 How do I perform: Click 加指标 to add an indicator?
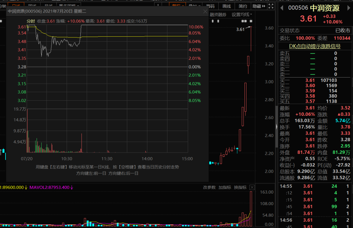coord(225,187)
